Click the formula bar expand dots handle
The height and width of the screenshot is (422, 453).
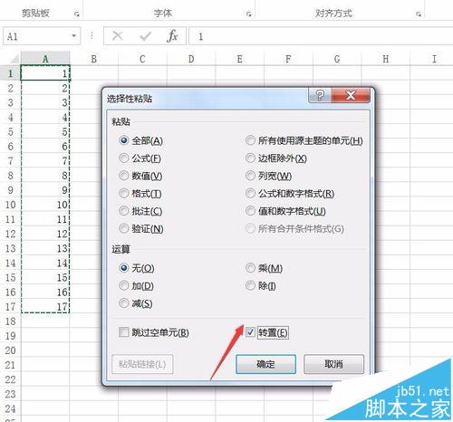[92, 36]
